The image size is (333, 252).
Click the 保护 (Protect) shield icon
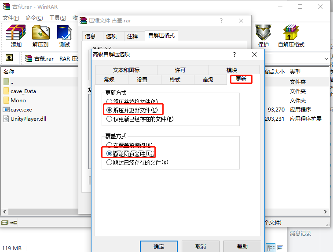click(263, 32)
